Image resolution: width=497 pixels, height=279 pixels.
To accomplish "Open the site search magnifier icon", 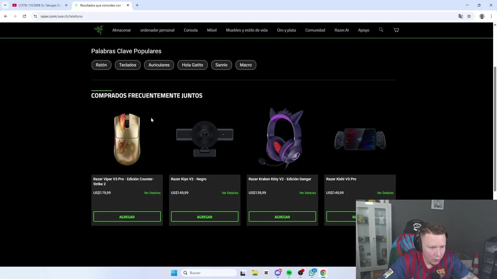I will (381, 30).
